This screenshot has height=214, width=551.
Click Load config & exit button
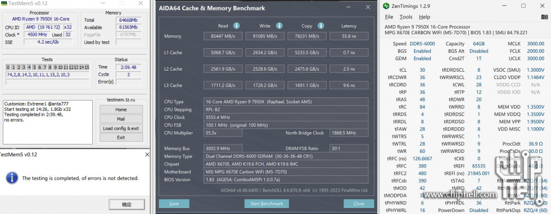click(121, 128)
